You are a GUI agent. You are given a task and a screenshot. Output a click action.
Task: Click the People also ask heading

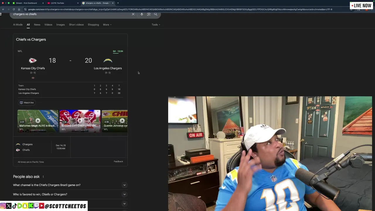pyautogui.click(x=26, y=177)
